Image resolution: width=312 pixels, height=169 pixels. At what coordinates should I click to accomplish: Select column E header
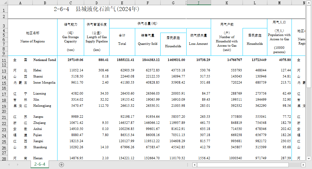click(x=122, y=3)
